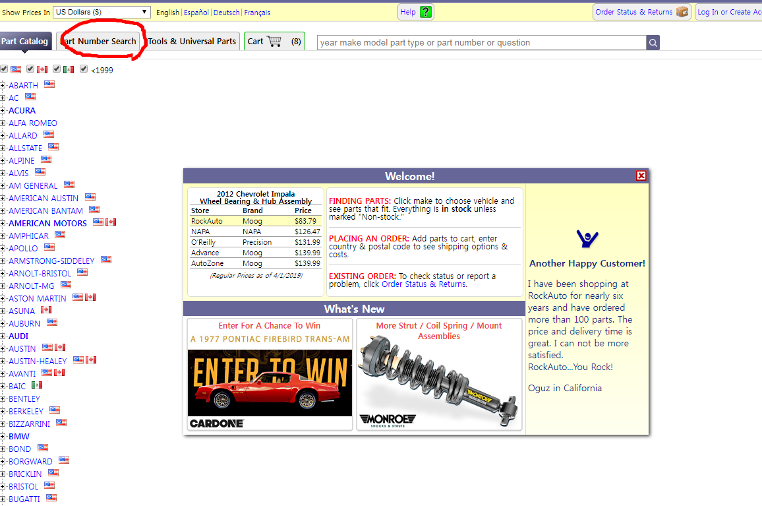This screenshot has height=506, width=762.
Task: Click the US flag beside ABARTH
Action: (x=49, y=84)
